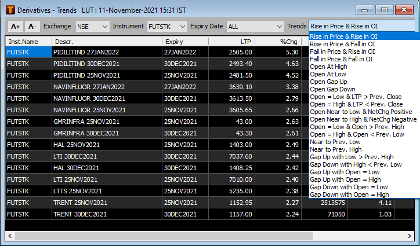Select PIDILITIND 25NOV2021 row
Viewport: 420px width, 246px height.
pos(157,75)
